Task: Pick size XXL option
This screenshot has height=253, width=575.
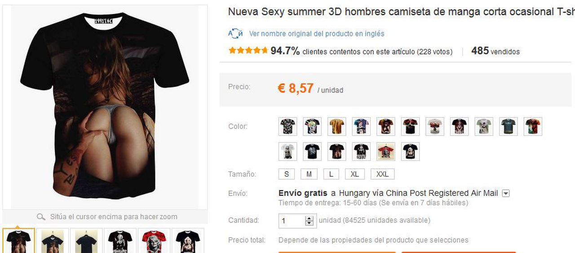Action: pos(382,174)
